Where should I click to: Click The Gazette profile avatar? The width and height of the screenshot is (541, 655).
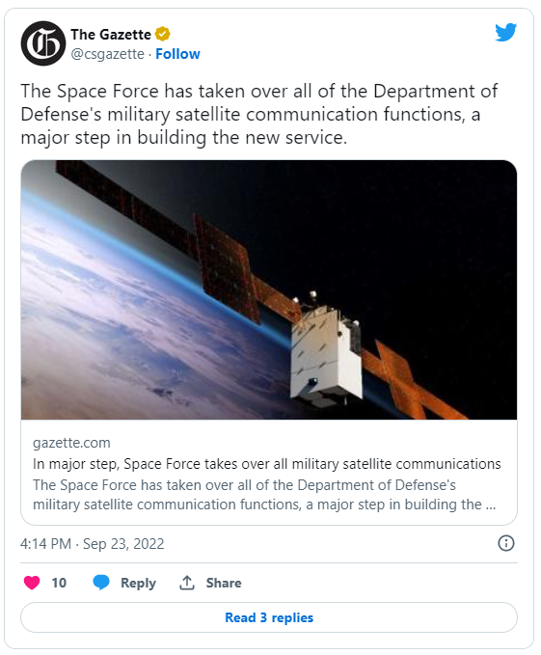click(43, 43)
